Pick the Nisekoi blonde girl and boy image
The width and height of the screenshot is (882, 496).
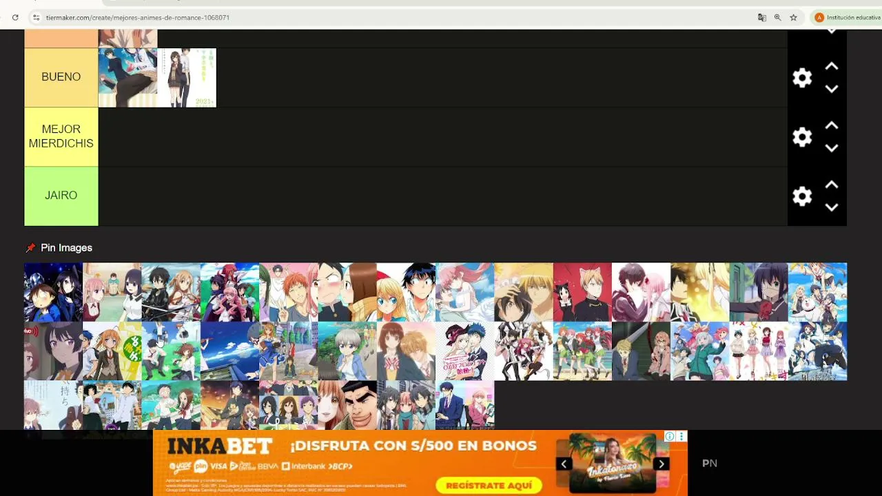[406, 292]
